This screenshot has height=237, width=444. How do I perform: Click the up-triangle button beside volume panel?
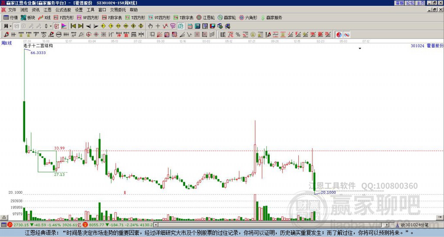point(4,217)
